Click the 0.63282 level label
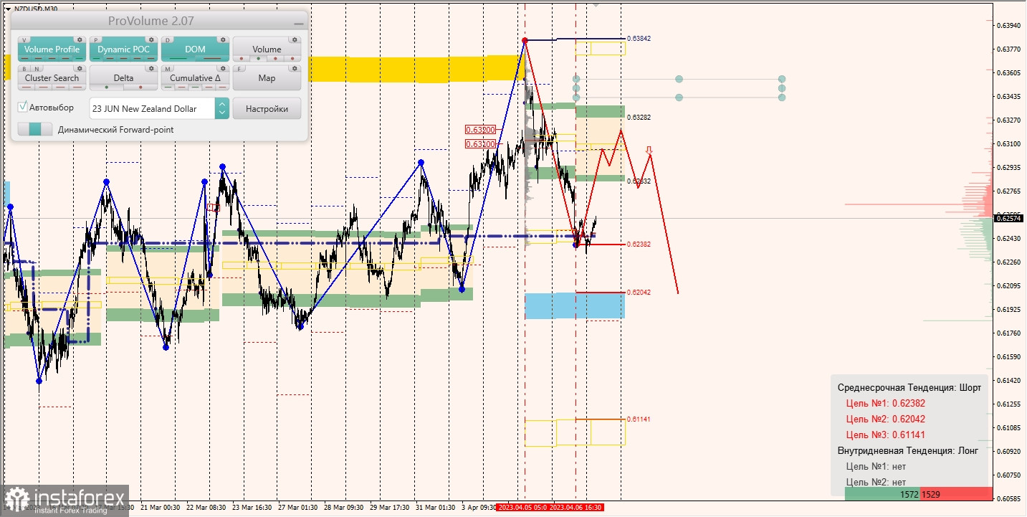1027x517 pixels. [639, 117]
